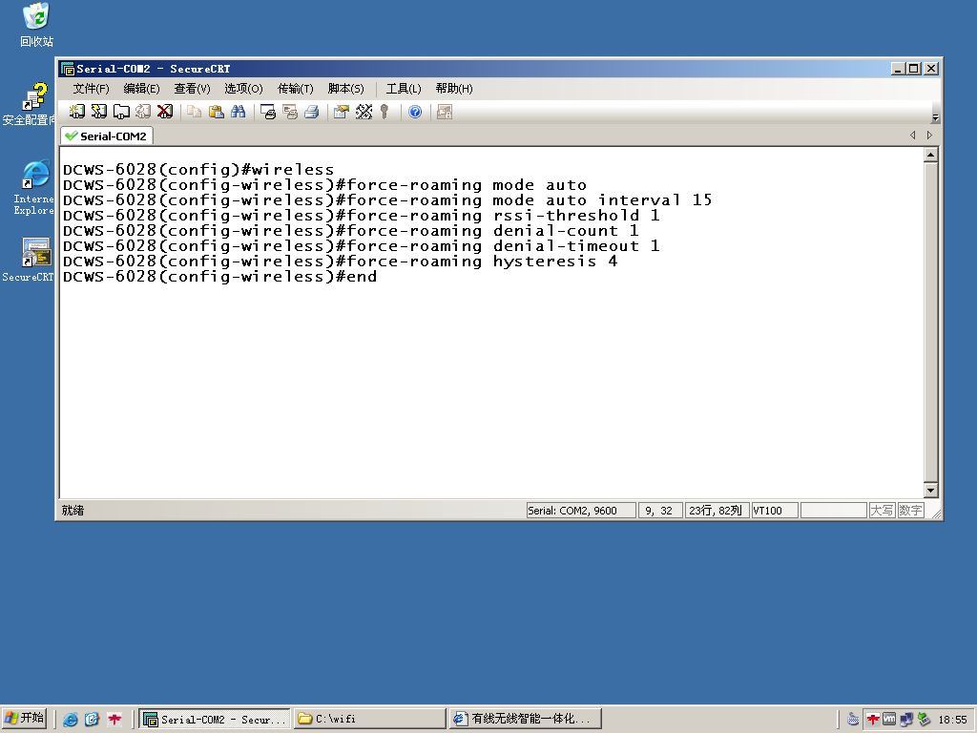This screenshot has height=733, width=977.
Task: Click the 'denial-count 1' command line
Action: (351, 231)
